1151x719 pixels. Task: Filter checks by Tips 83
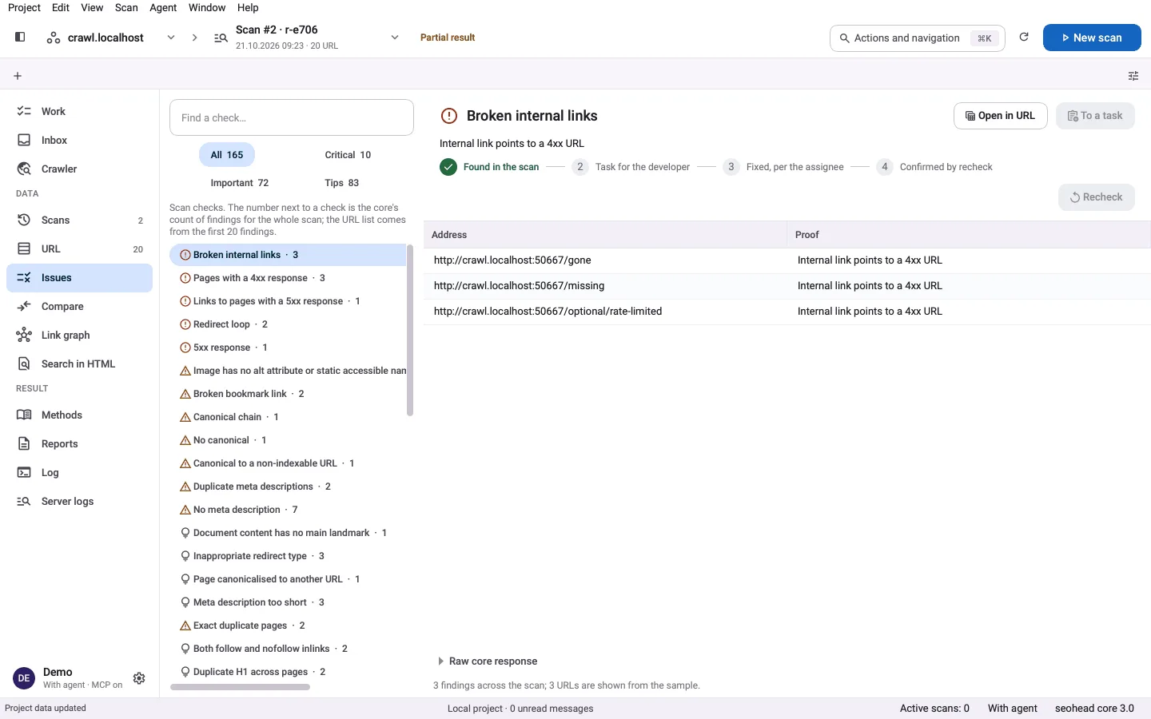coord(342,183)
